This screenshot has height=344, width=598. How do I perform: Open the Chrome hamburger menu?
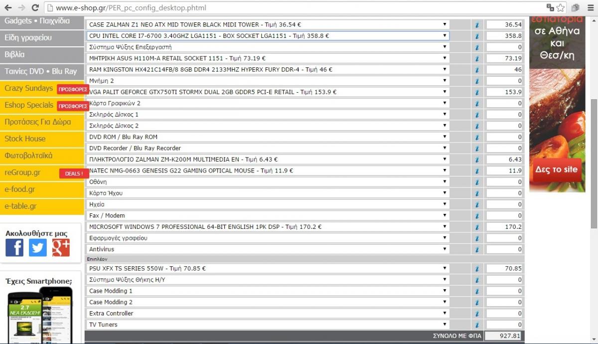(x=590, y=7)
